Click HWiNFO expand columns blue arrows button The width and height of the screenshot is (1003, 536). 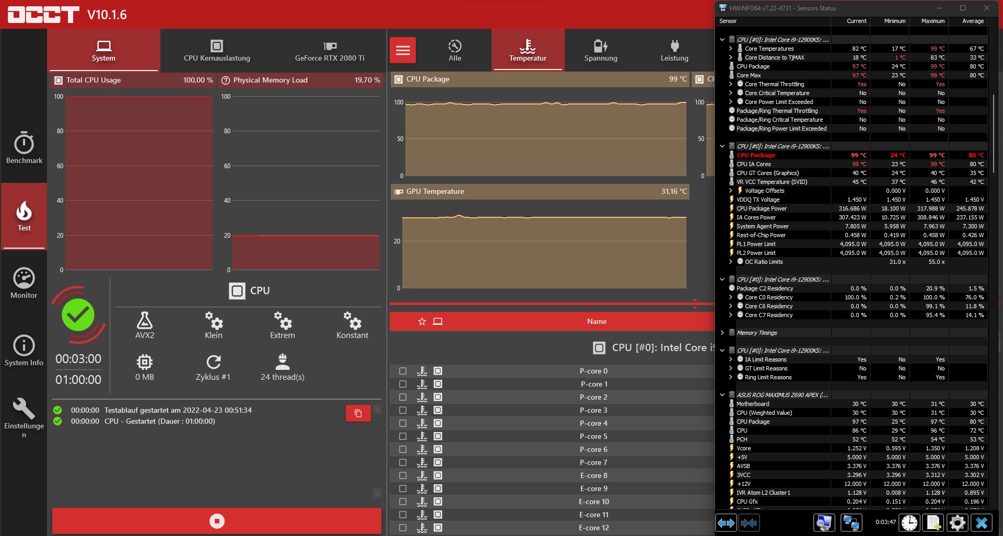coord(726,522)
